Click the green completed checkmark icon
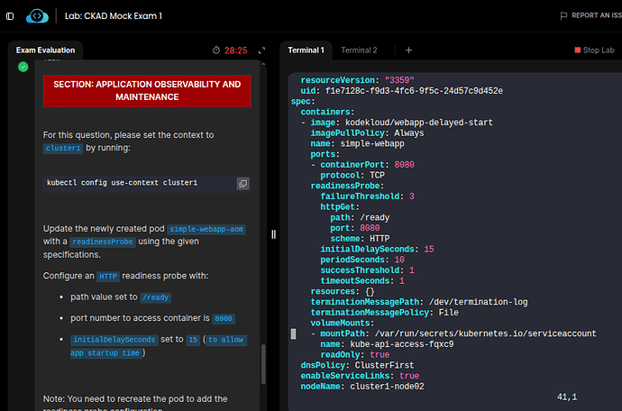This screenshot has width=622, height=411. click(23, 66)
